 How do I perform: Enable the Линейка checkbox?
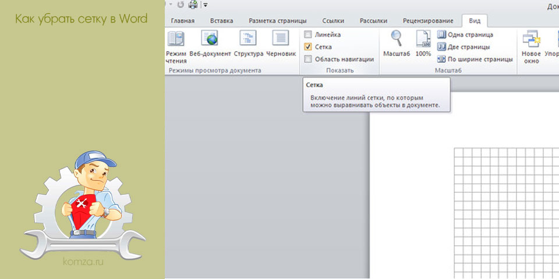[308, 35]
